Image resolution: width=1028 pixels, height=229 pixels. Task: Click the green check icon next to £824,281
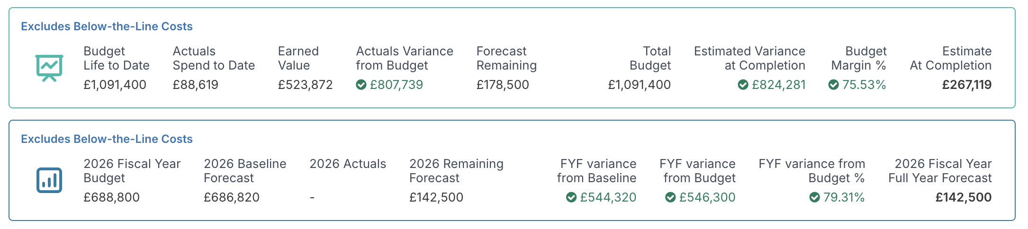(743, 85)
